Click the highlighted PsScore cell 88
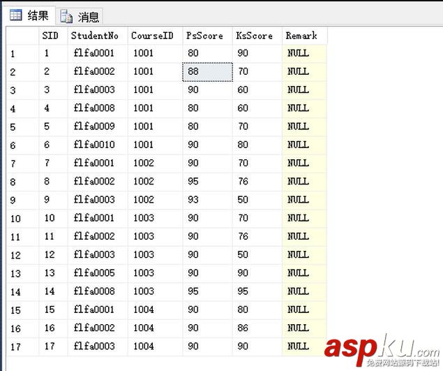Viewport: 443px width, 371px height. click(x=208, y=72)
